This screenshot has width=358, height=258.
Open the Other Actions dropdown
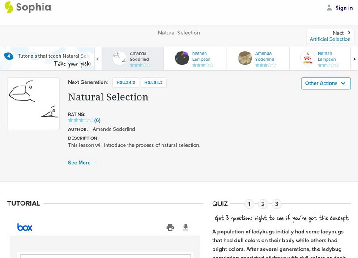[325, 83]
